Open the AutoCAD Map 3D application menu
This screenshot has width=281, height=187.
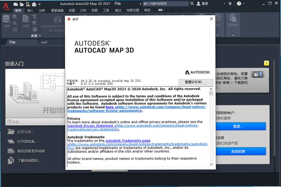[x=6, y=7]
